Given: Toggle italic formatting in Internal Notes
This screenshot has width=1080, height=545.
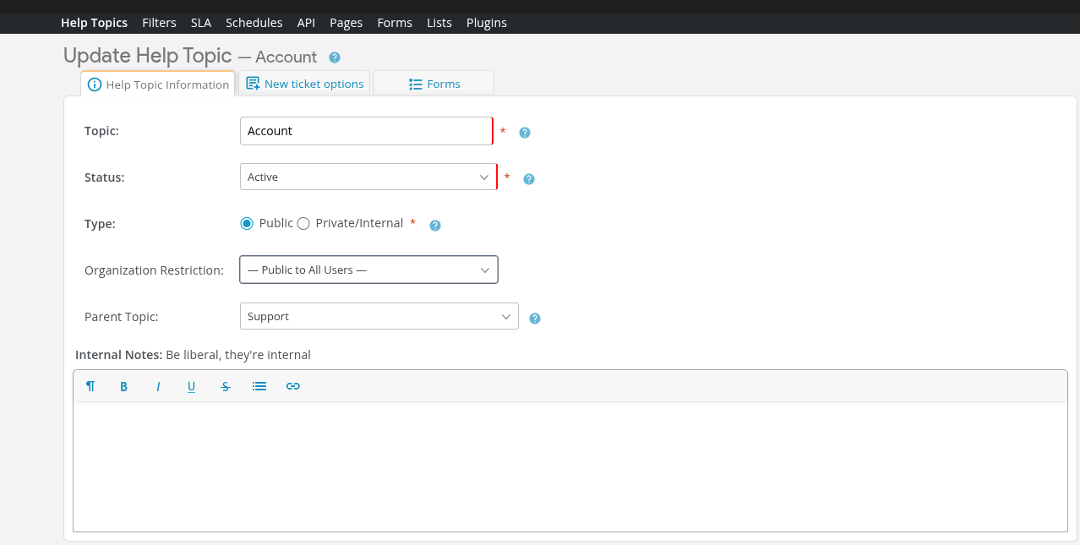Looking at the screenshot, I should coord(158,386).
